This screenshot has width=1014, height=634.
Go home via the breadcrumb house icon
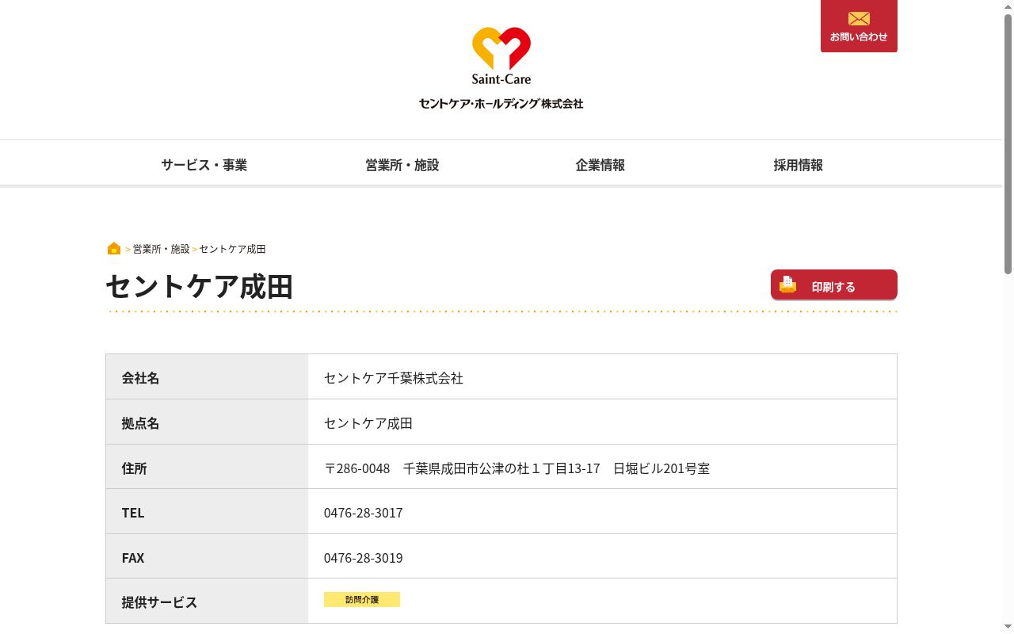[x=114, y=248]
